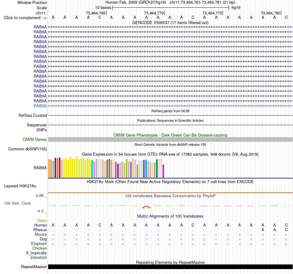The height and width of the screenshot is (274, 293).
Task: Select the light-blue RAB6A transcript label
Action: point(40,106)
